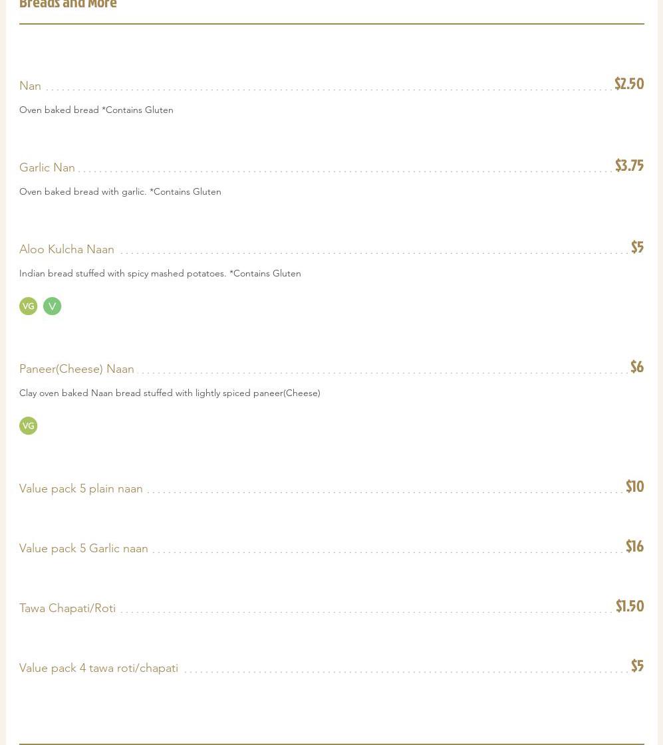Click the VG icon under Paneer(Cheese) Naan
Viewport: 663px width, 745px height.
tap(28, 426)
